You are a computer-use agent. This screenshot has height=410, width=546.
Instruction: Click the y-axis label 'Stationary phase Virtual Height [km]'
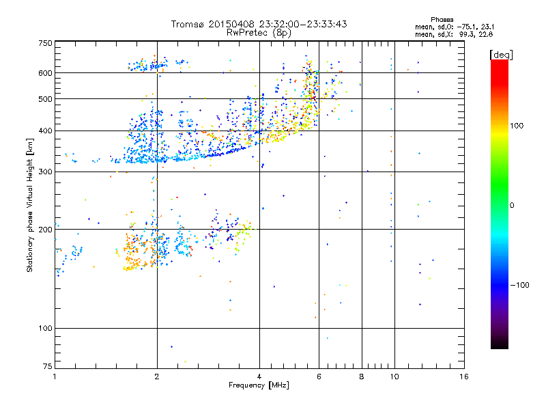click(x=30, y=206)
